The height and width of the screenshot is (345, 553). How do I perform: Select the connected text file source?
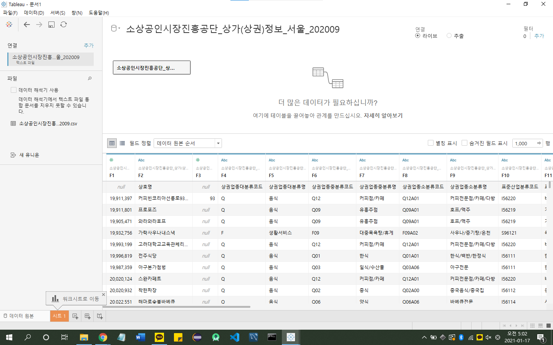coord(51,59)
